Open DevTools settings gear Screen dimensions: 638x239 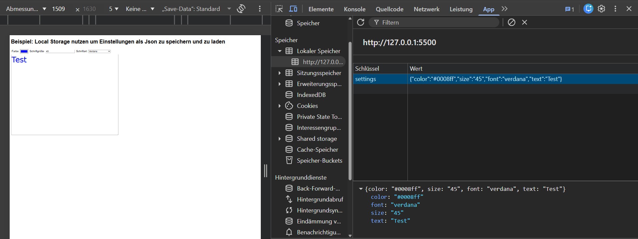point(601,9)
